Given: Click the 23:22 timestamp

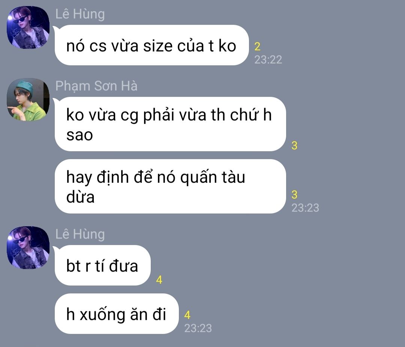Looking at the screenshot, I should (268, 60).
